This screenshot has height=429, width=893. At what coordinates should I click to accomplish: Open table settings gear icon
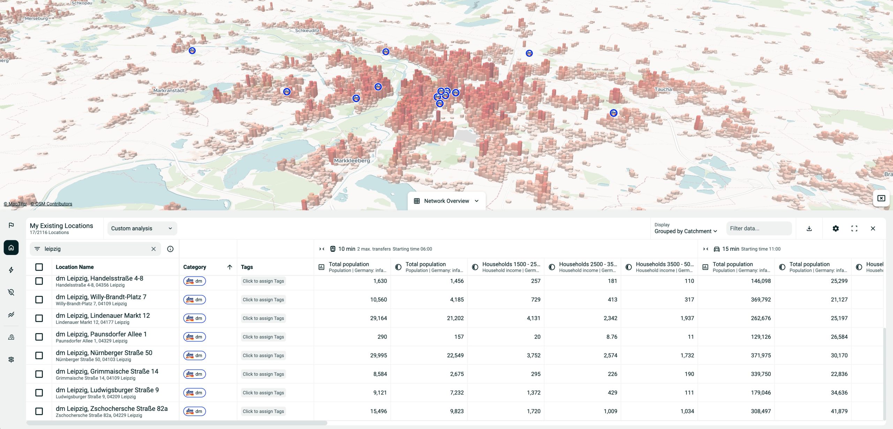[x=835, y=228]
